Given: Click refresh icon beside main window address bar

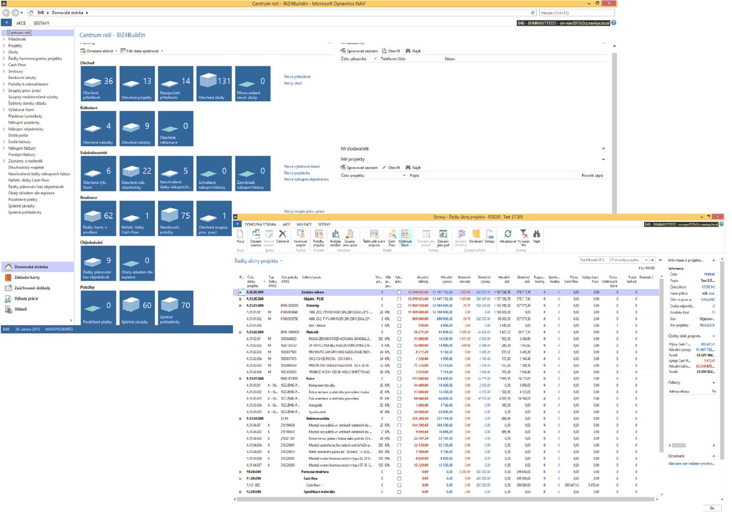Looking at the screenshot, I should [533, 12].
